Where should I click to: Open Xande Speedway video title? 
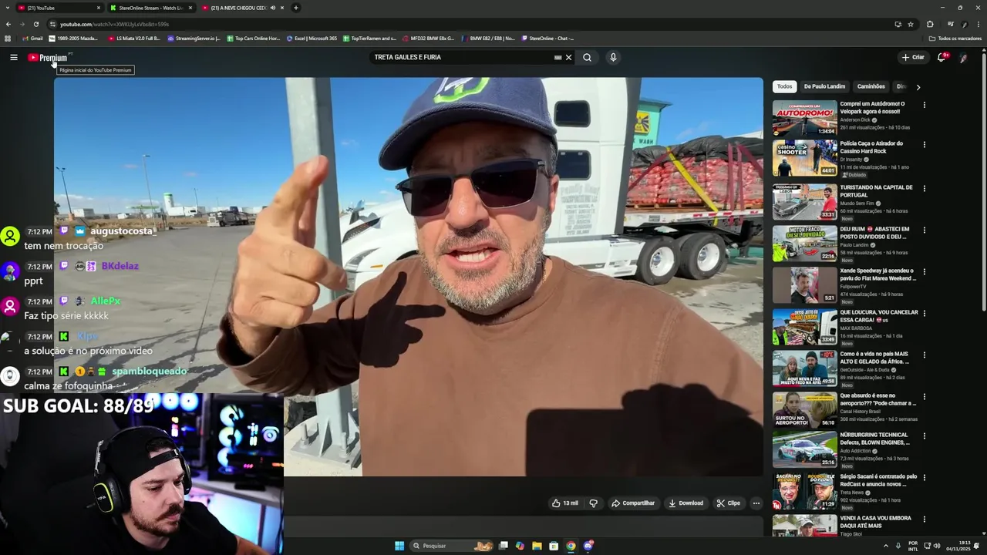(x=878, y=274)
